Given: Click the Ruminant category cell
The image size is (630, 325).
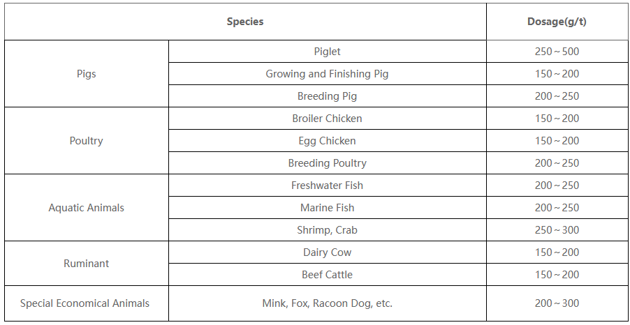Looking at the screenshot, I should click(x=87, y=264).
